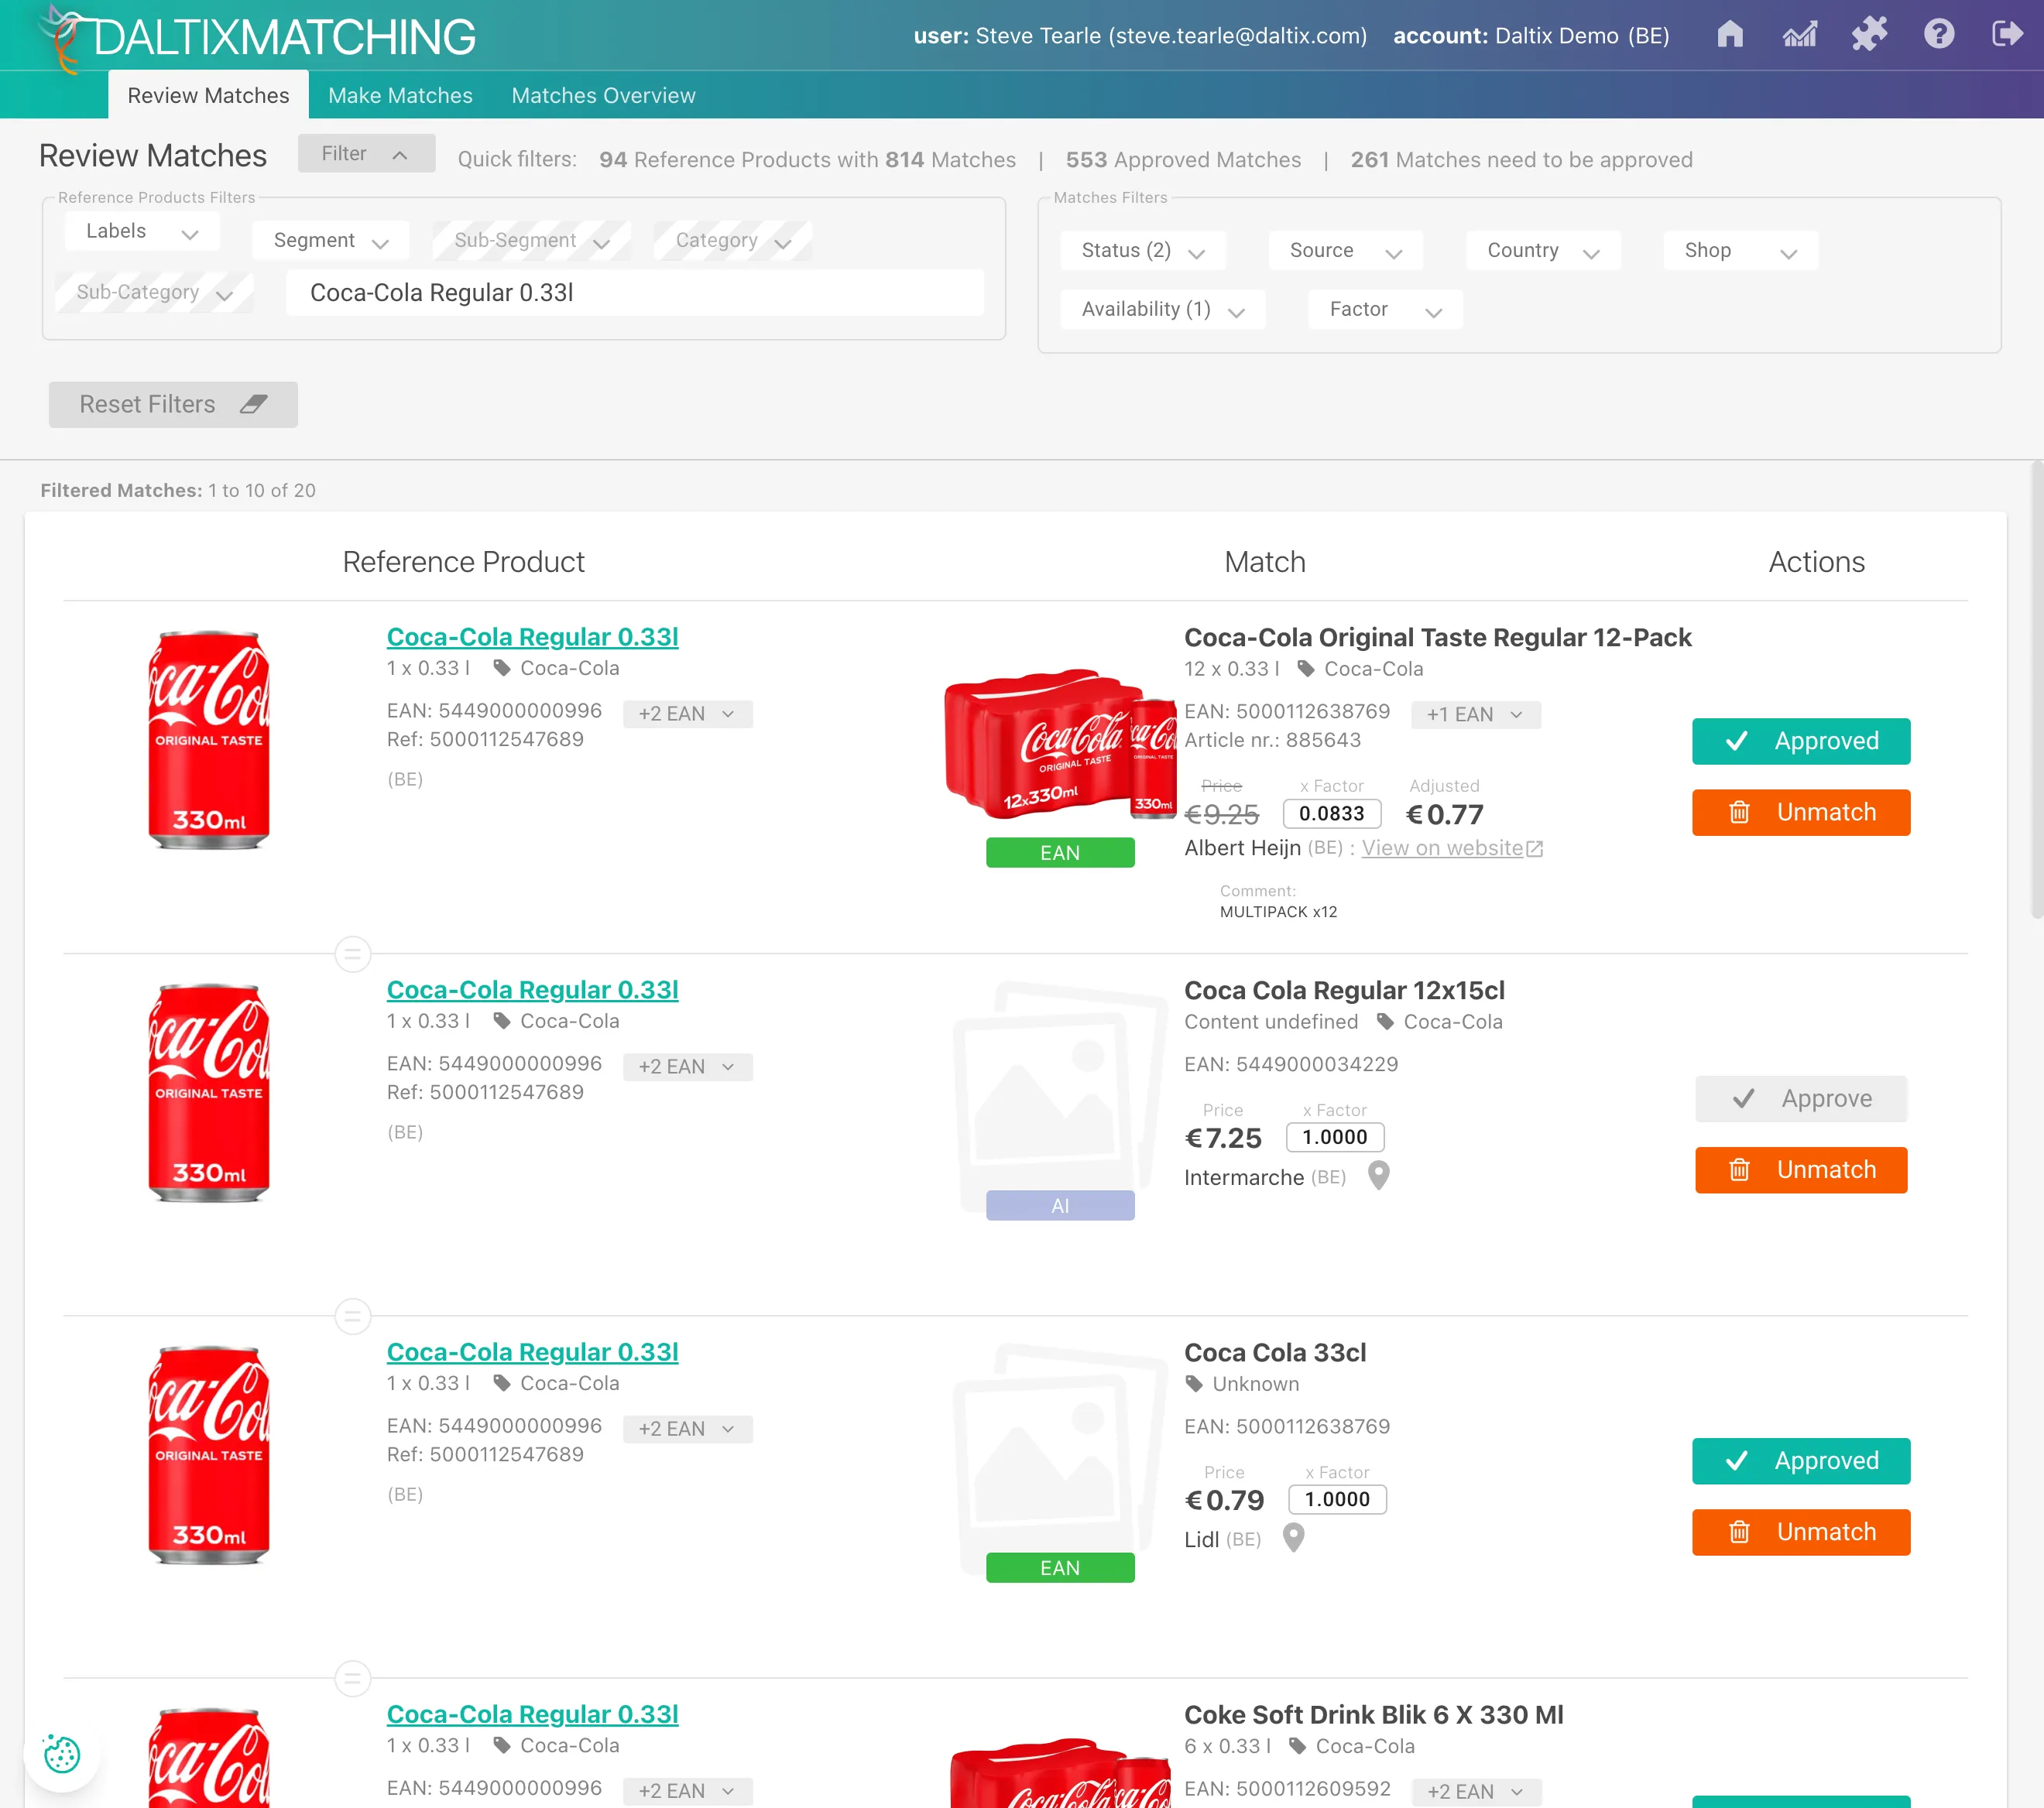Screen dimensions: 2044x1808
Task: Open the Availability (1) dropdown
Action: (x=1163, y=310)
